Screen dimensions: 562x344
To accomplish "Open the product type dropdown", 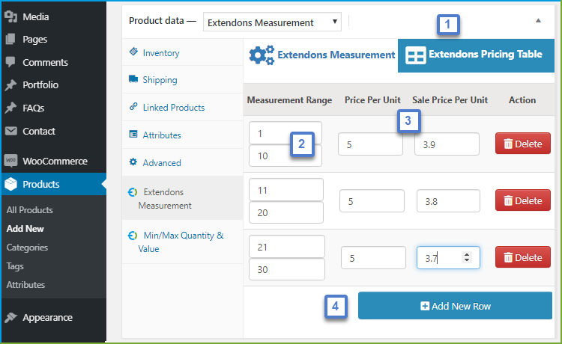I will [x=272, y=22].
